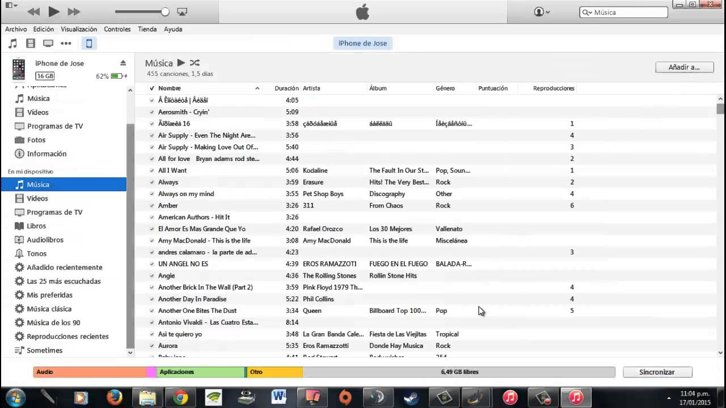Sort by Reproducciones column
Screen dimensions: 726x408
click(554, 88)
